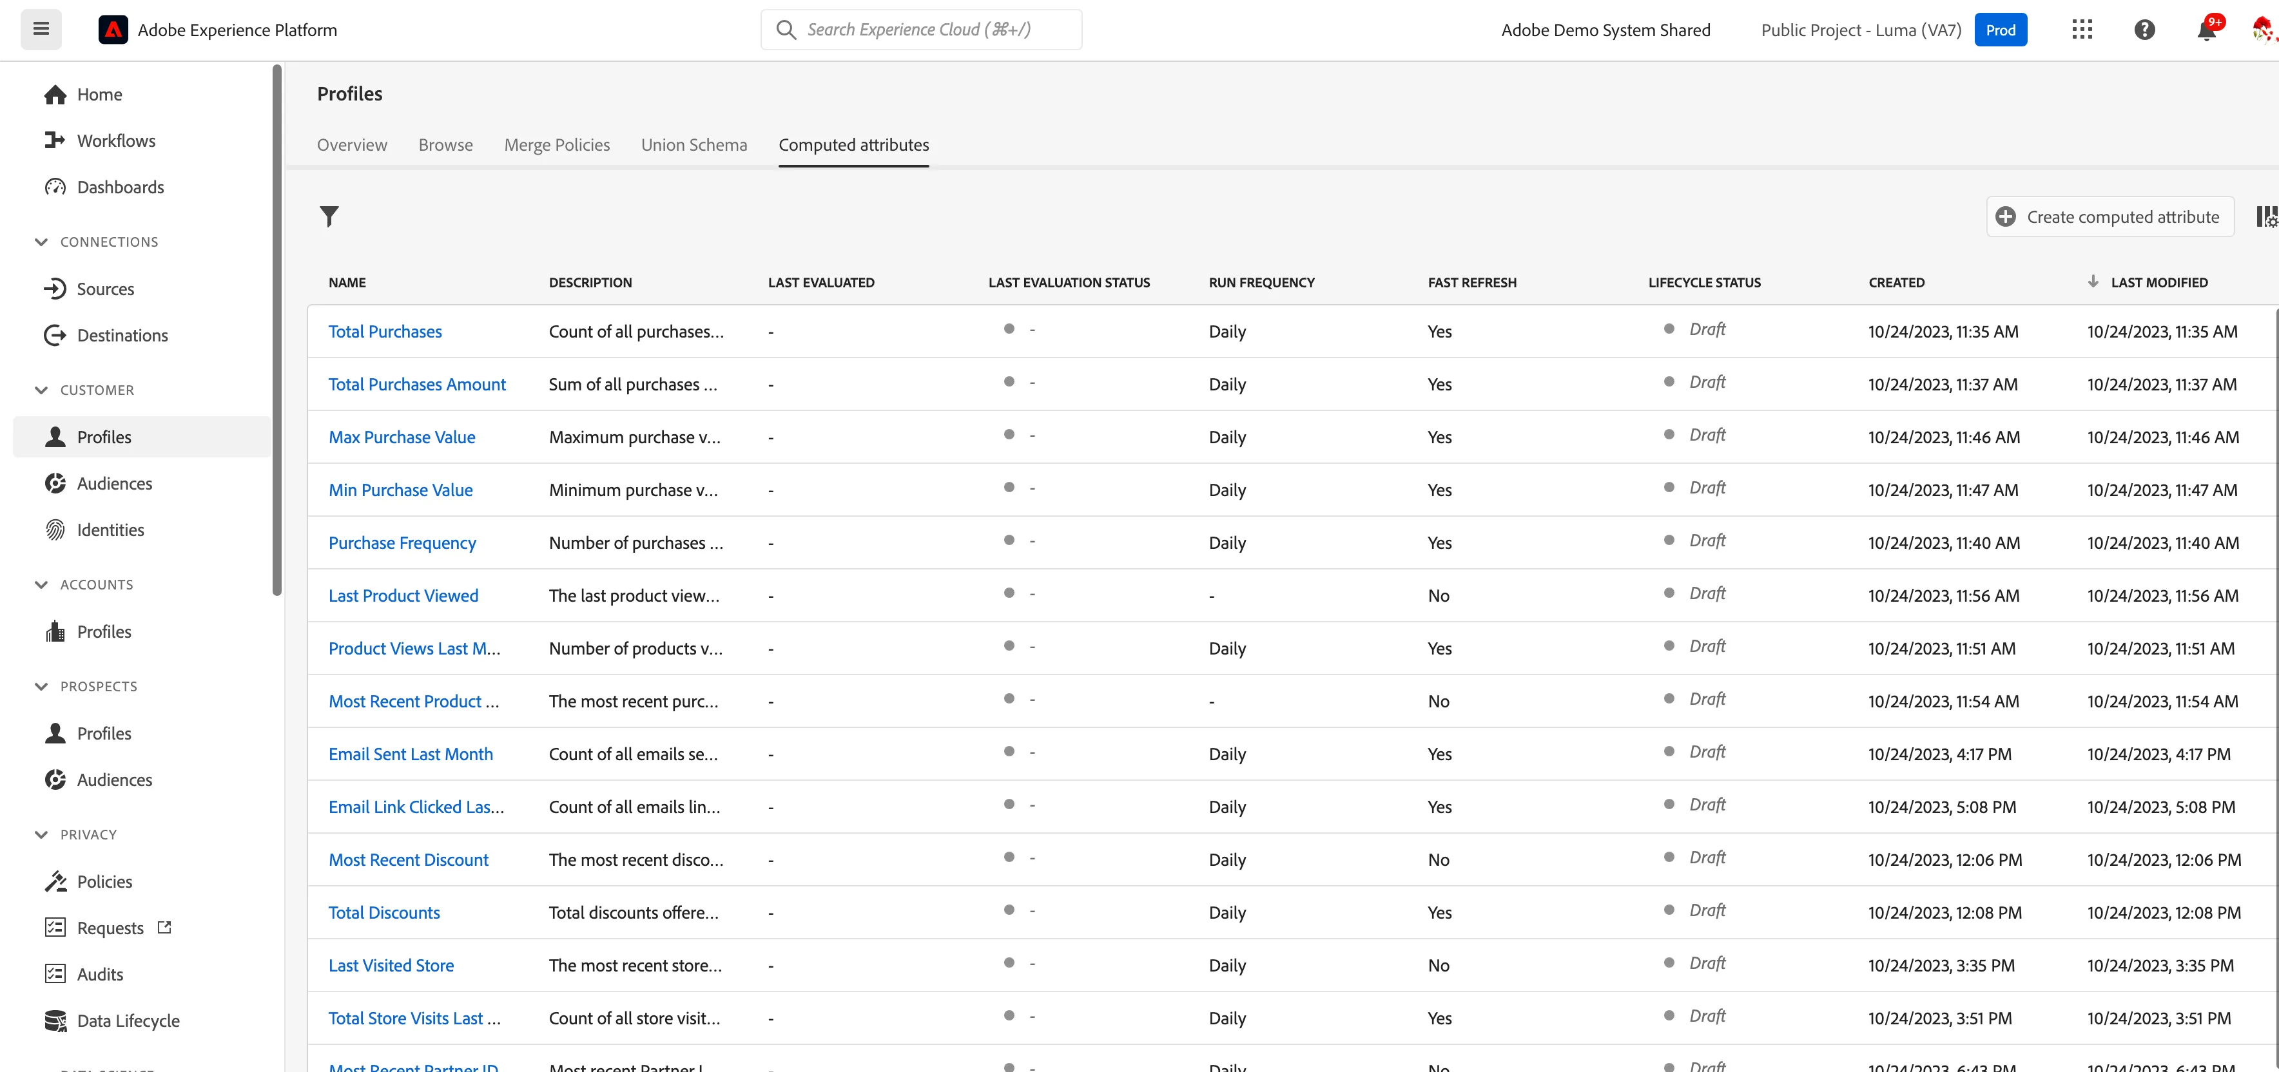Open Last Product Viewed link
Viewport: 2279px width, 1072px height.
403,595
